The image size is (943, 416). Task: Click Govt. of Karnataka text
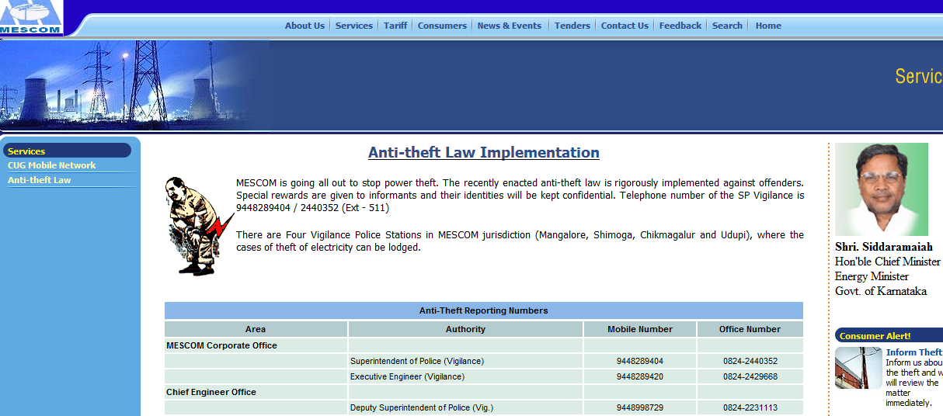(x=881, y=291)
